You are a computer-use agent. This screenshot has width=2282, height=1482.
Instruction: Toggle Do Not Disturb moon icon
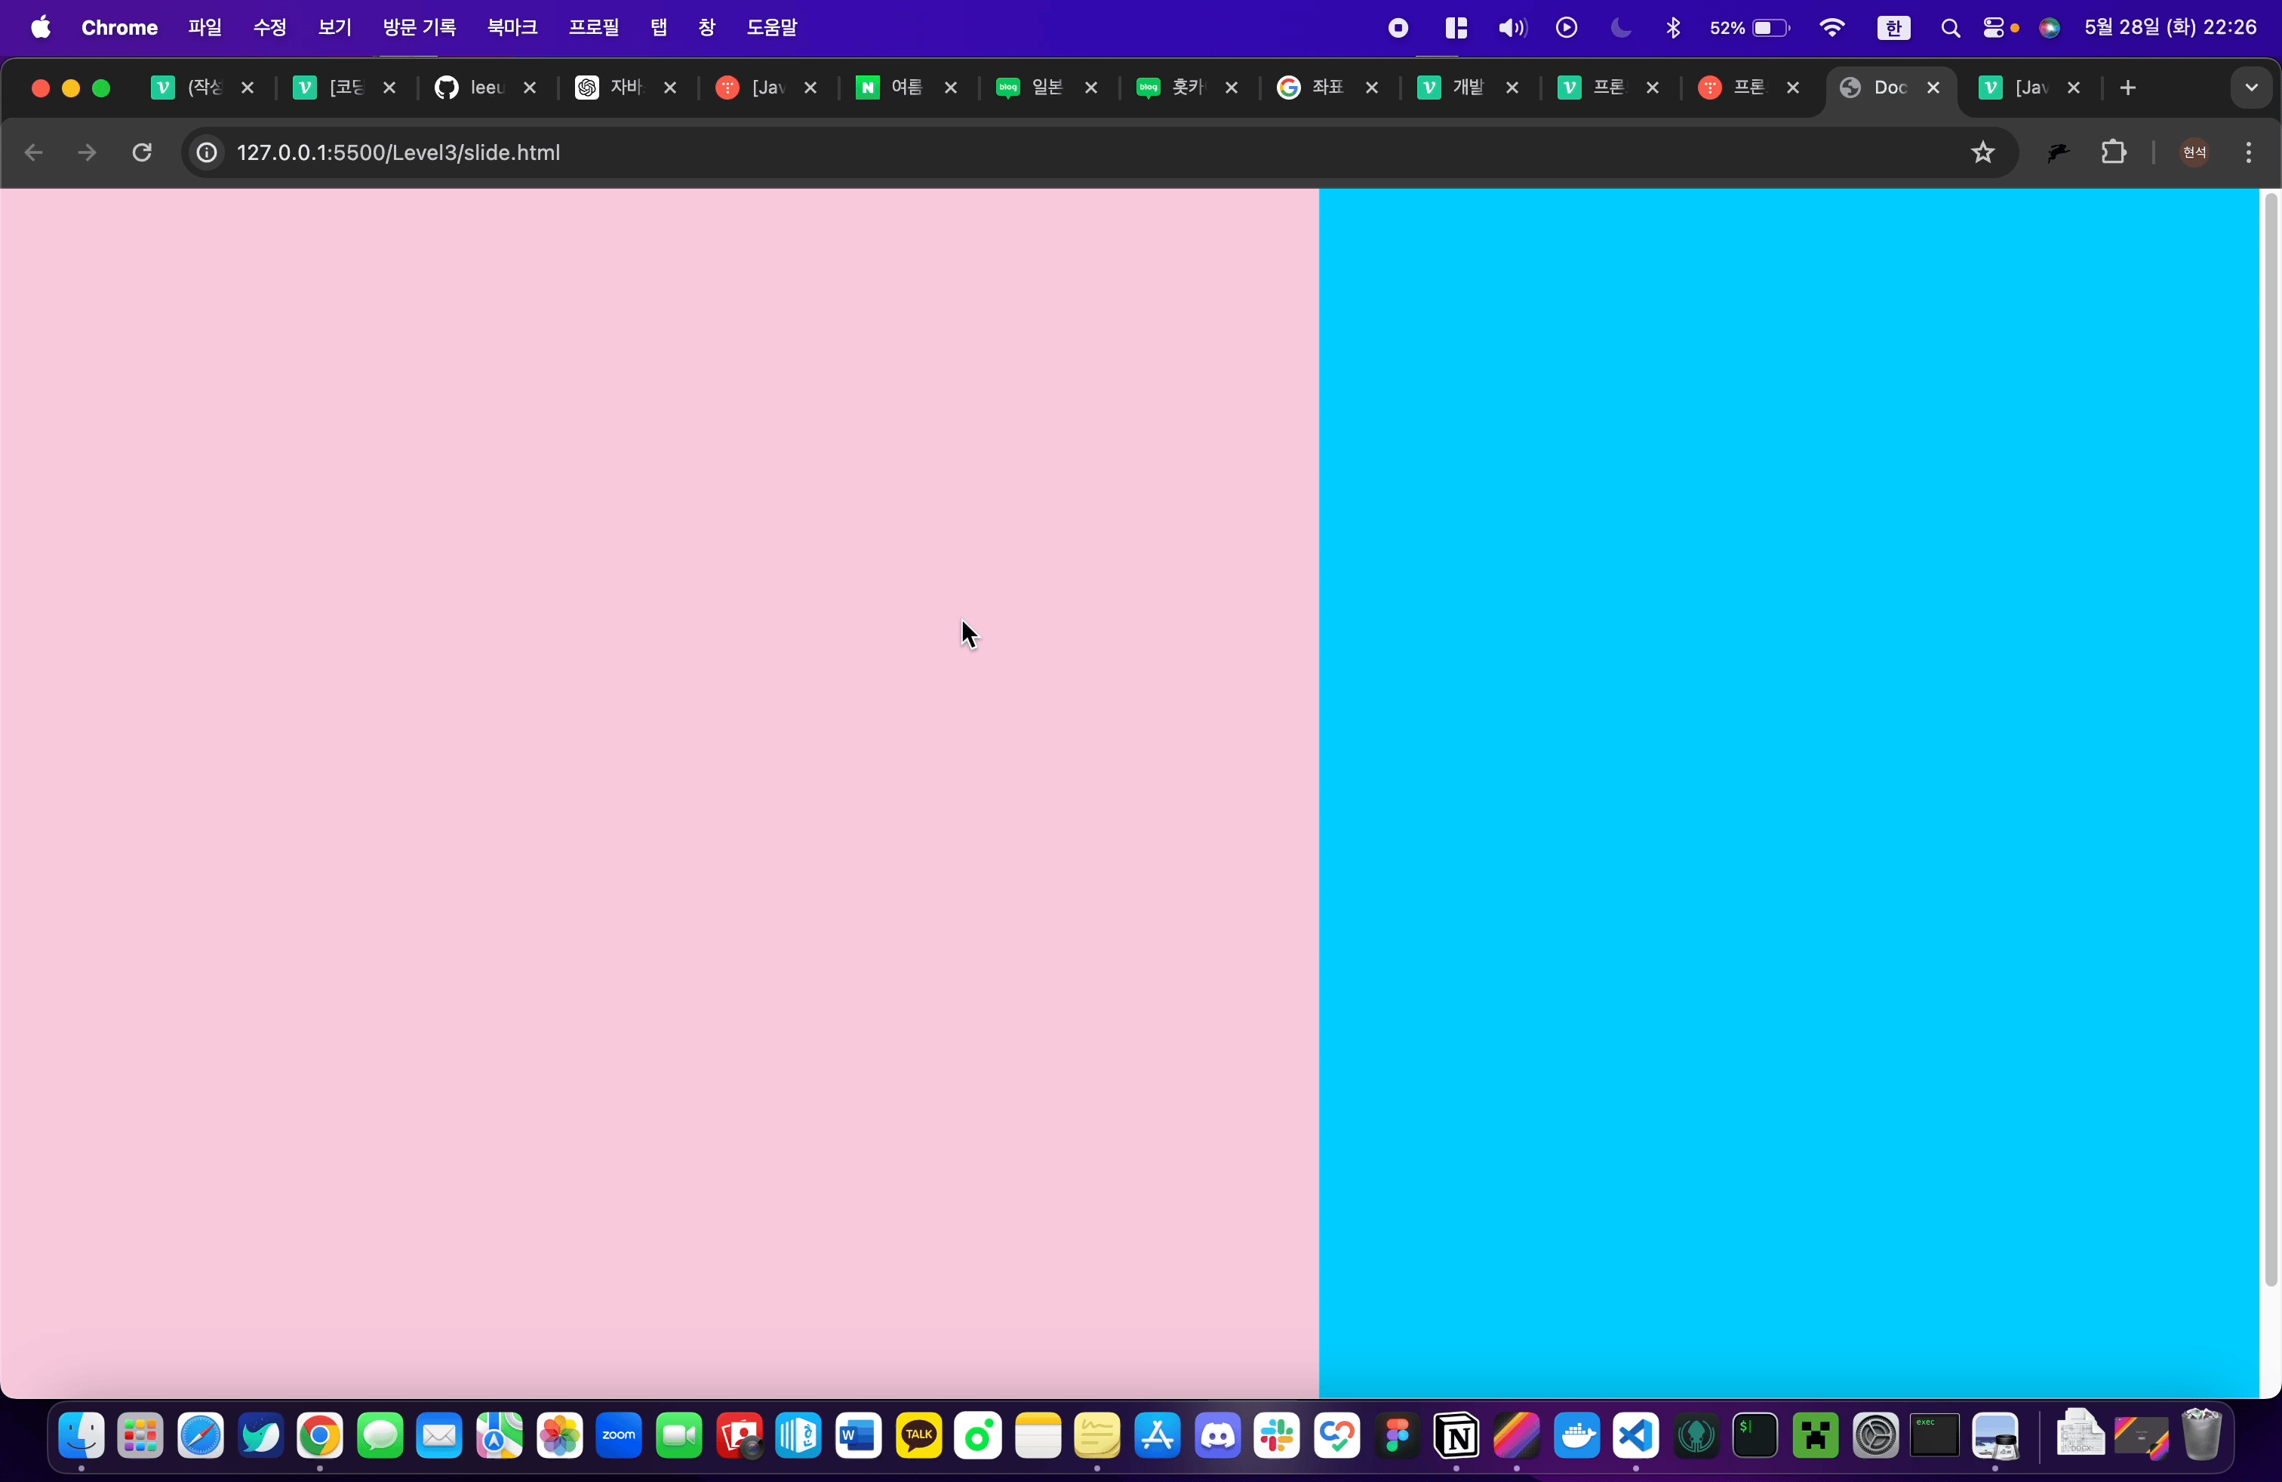(x=1620, y=28)
